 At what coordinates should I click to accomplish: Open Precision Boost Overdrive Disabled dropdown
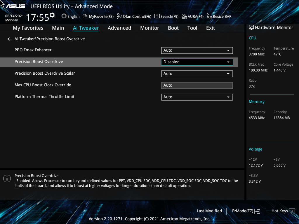(x=197, y=62)
